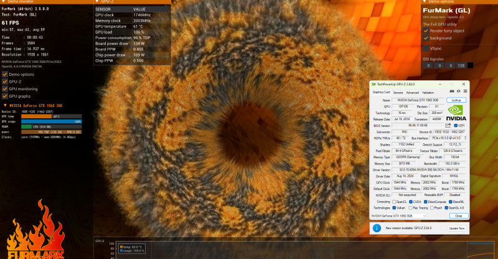The image size is (498, 259).
Task: Click the PhysX checkbox
Action: pyautogui.click(x=432, y=208)
